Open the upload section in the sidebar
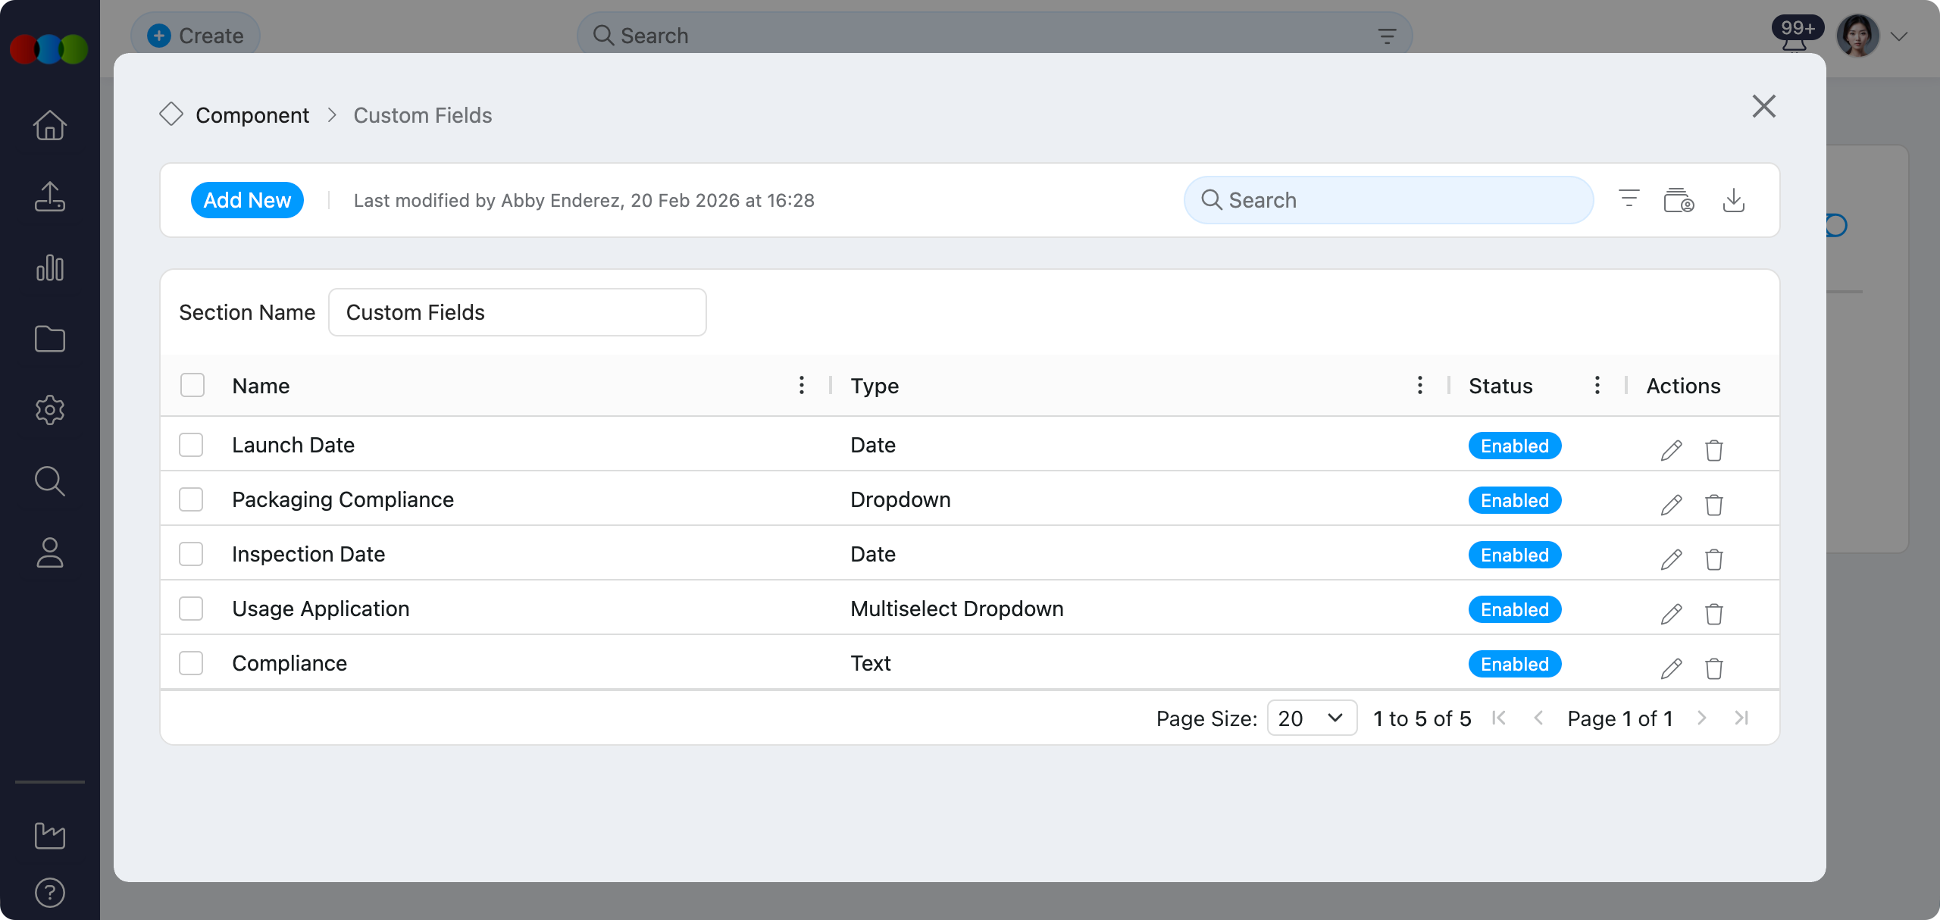 tap(49, 196)
